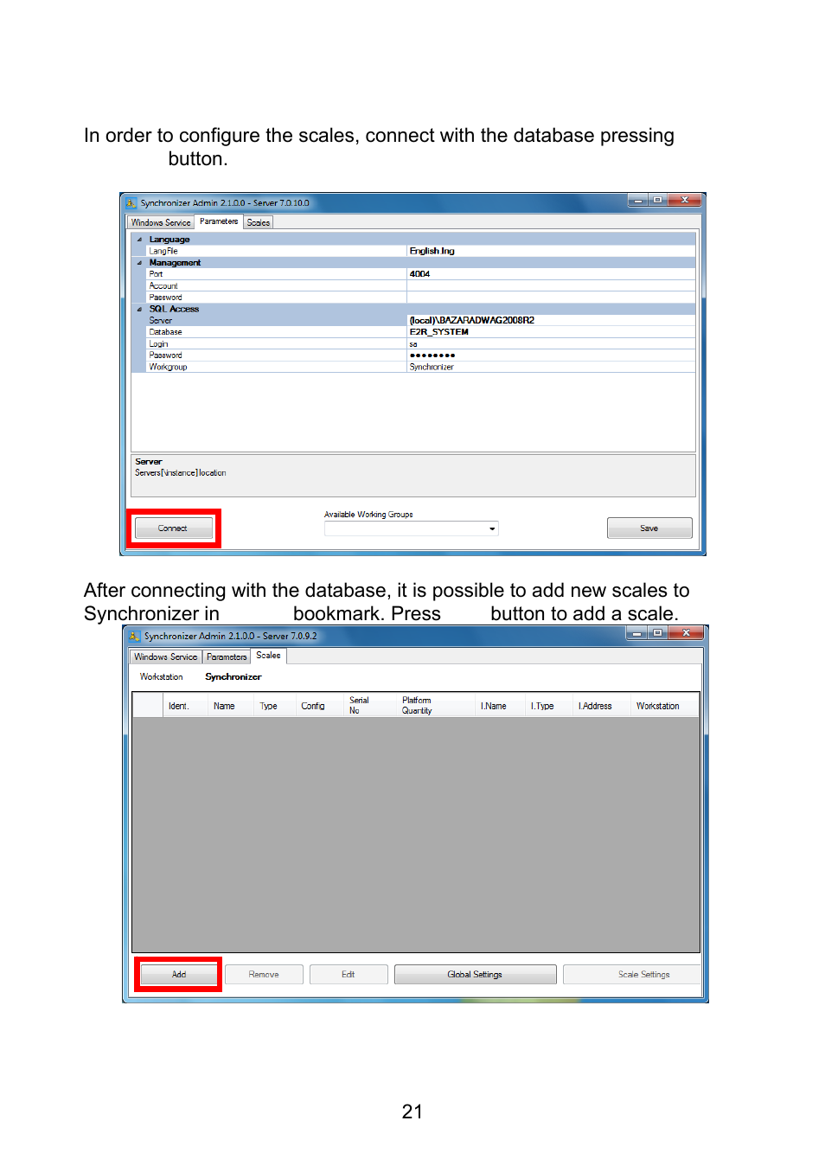The width and height of the screenshot is (825, 1172).
Task: Click the Login value sa
Action: [551, 343]
